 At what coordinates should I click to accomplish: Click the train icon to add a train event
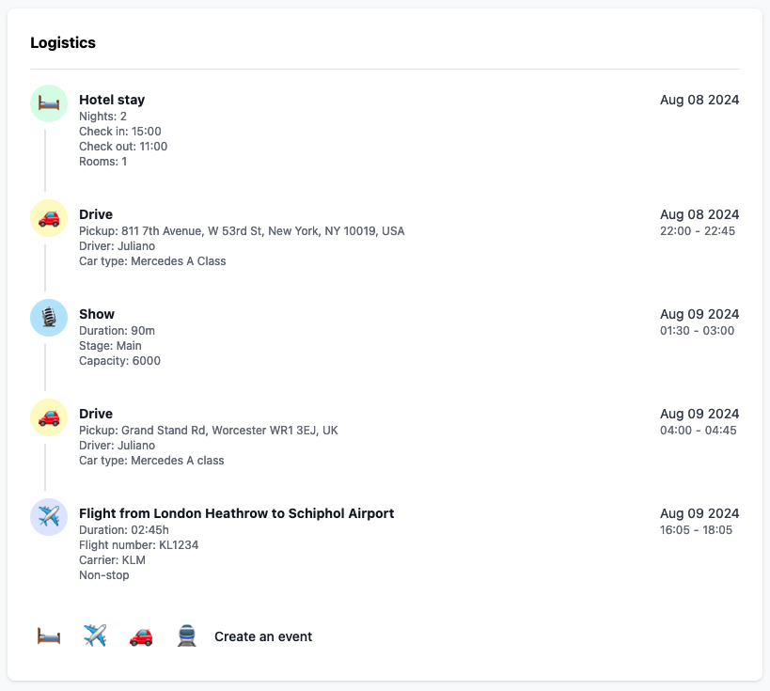point(187,636)
